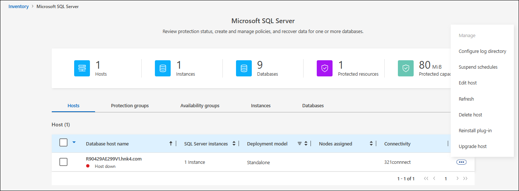Click the Hosts summary server icon

click(x=82, y=68)
